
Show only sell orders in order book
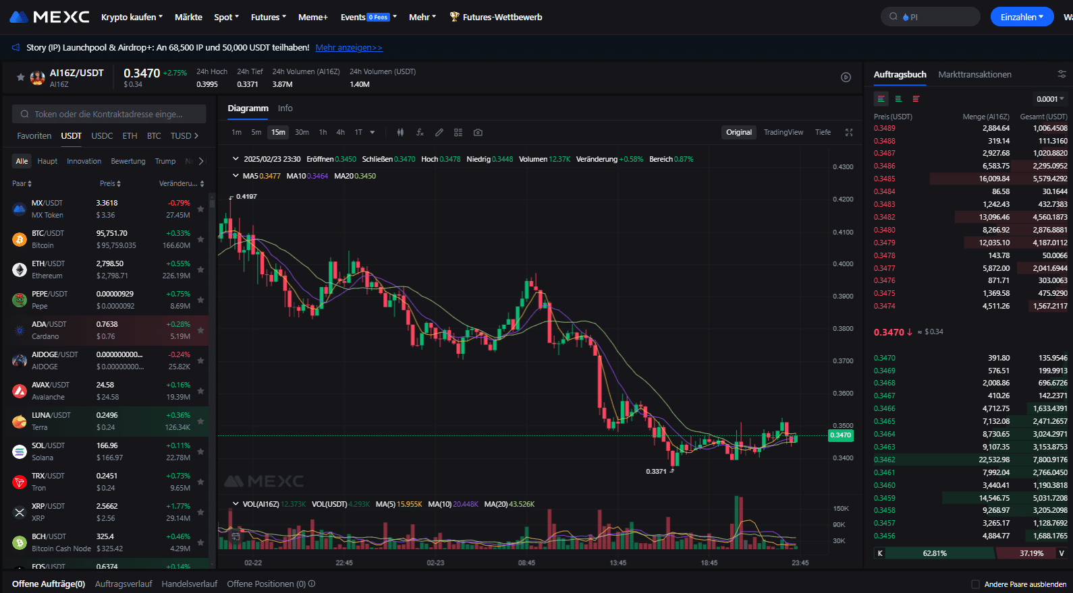point(916,99)
